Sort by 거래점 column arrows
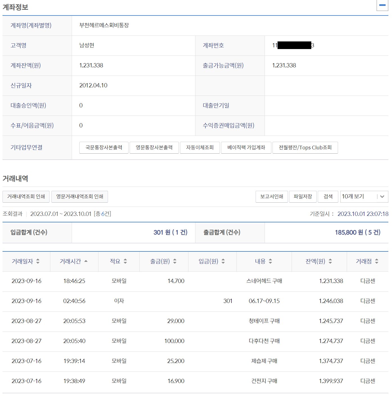392x396 pixels. pos(377,261)
